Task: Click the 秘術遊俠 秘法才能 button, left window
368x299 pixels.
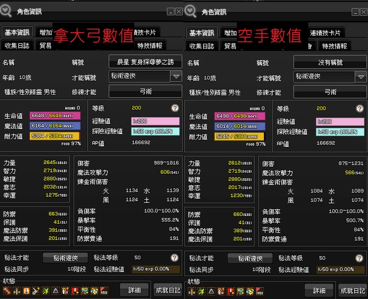Action: coord(65,258)
